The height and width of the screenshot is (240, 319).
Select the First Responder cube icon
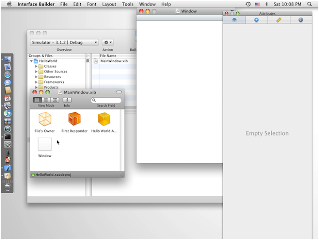tap(74, 119)
